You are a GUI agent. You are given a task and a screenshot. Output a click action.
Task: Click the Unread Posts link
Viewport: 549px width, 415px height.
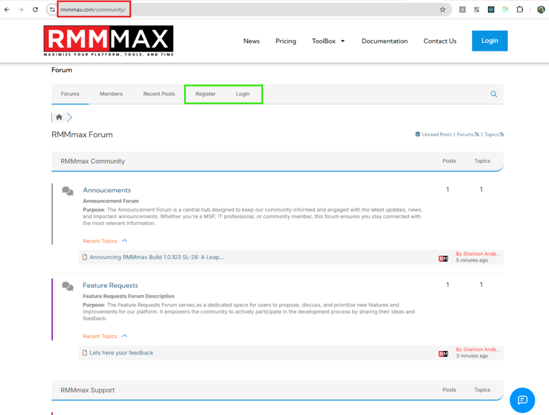(x=436, y=135)
